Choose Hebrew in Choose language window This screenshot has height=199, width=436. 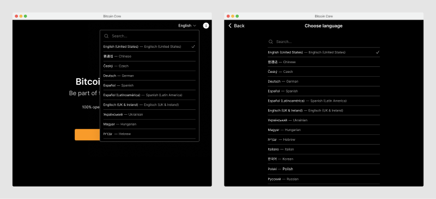[x=324, y=140]
